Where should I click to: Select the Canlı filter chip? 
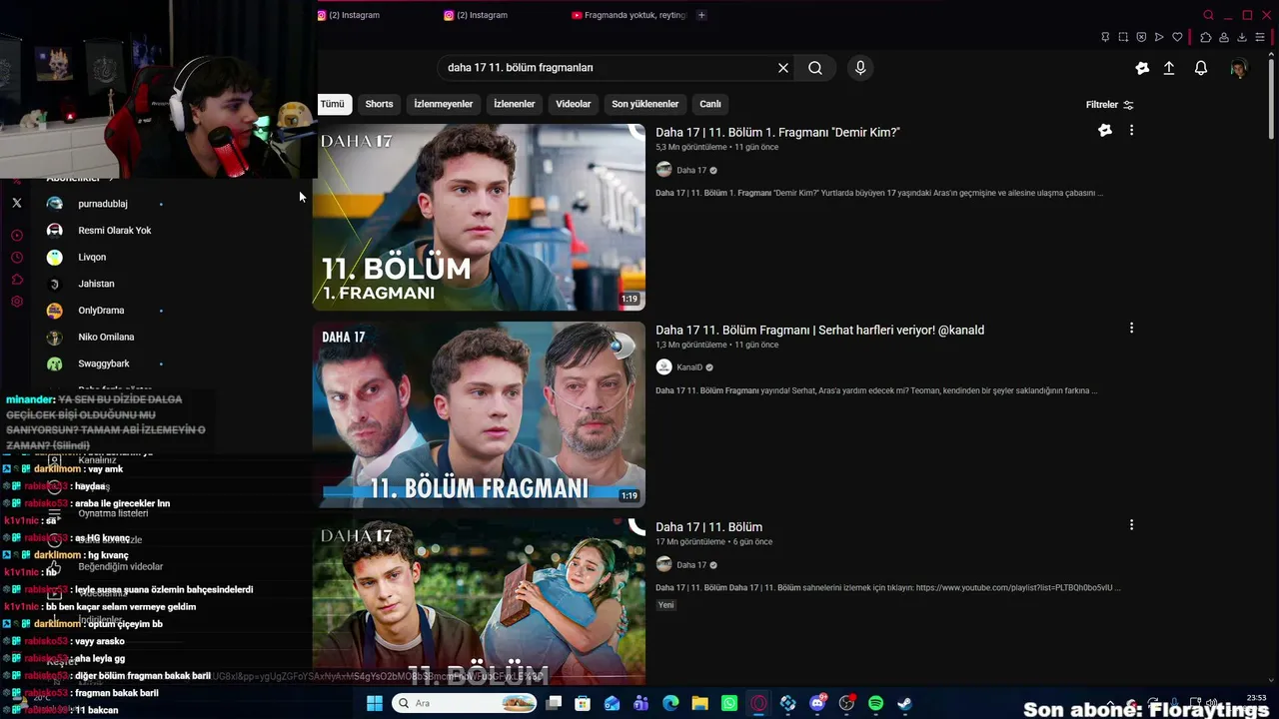click(x=710, y=104)
